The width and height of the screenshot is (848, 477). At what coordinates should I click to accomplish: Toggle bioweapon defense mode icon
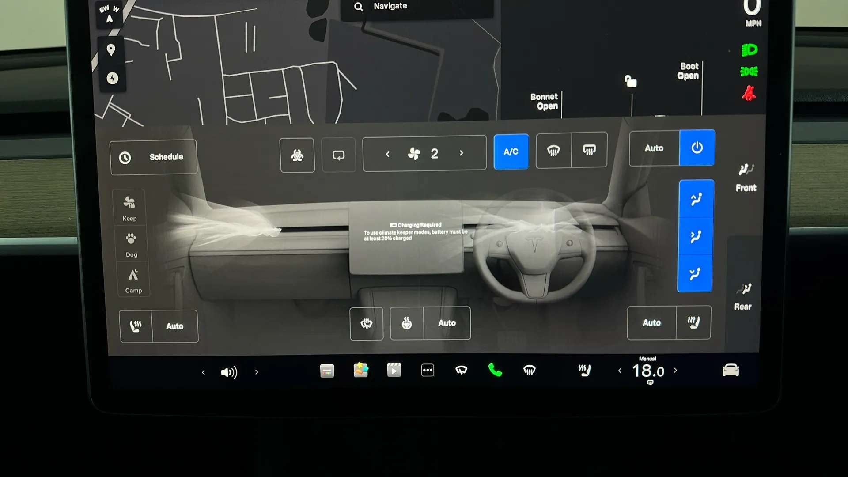(x=297, y=155)
